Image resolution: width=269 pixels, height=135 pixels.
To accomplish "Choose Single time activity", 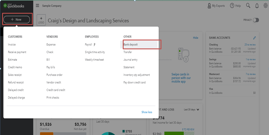I will [x=95, y=52].
